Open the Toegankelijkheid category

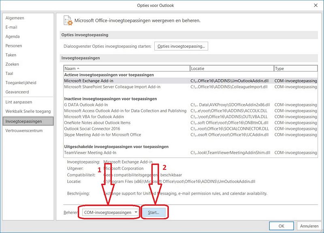pos(21,83)
